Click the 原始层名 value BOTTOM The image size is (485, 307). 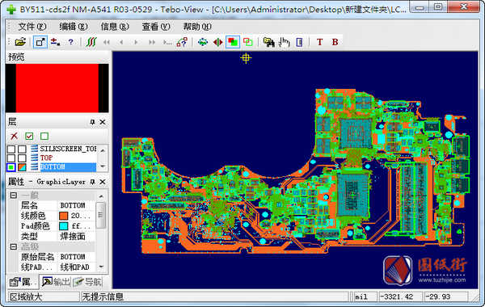tap(76, 257)
